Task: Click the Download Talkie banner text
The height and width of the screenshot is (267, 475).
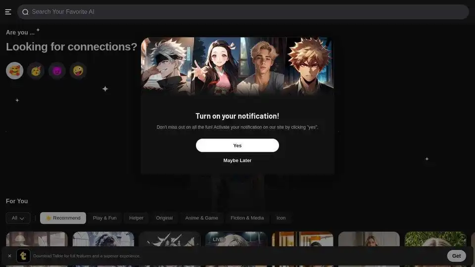Action: (x=87, y=256)
